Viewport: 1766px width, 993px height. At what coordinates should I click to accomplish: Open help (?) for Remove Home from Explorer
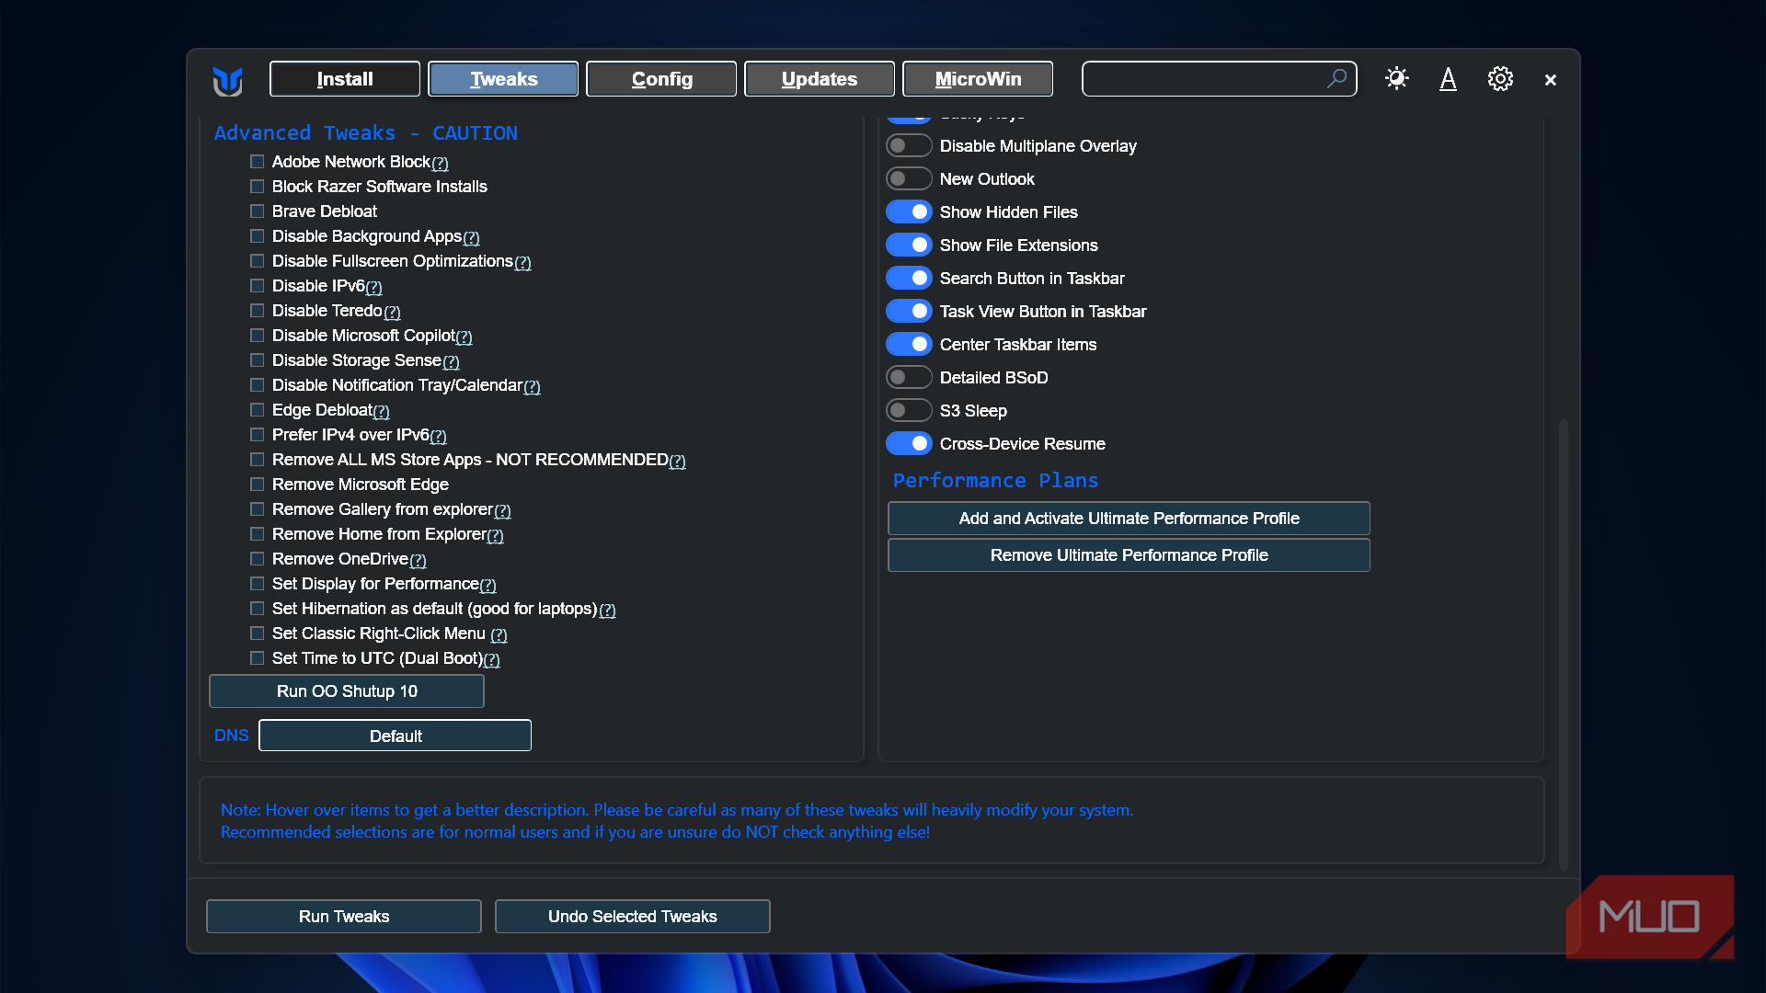point(496,535)
